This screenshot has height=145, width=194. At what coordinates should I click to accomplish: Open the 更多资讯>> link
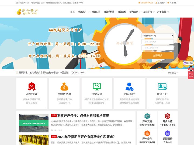pos(173,73)
